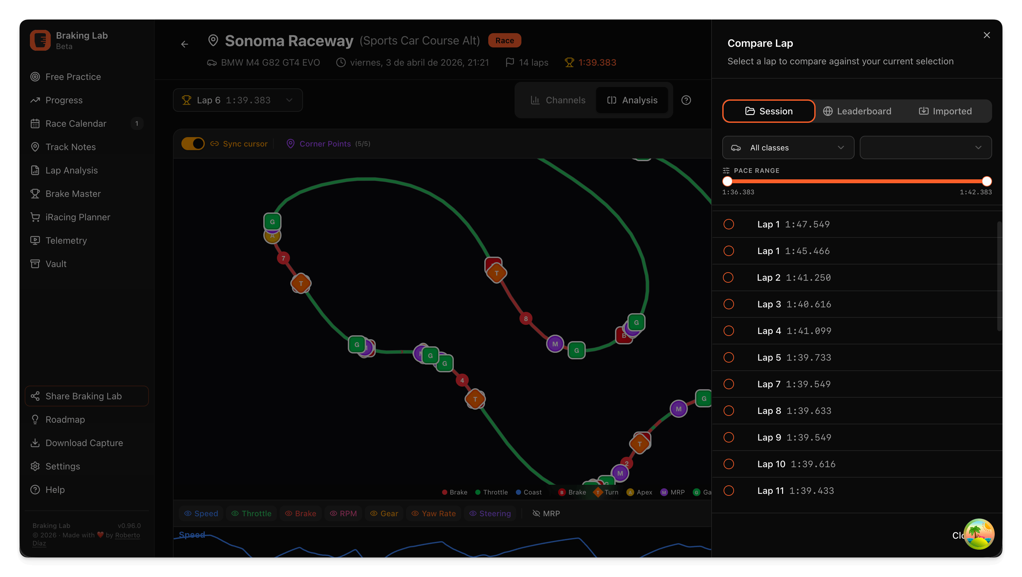Click the back arrow next to Sonoma Raceway
The width and height of the screenshot is (1022, 577).
click(x=185, y=44)
